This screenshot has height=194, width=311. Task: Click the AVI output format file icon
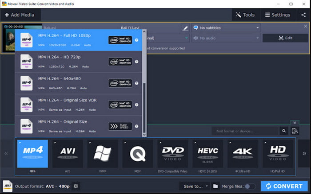pyautogui.click(x=8, y=186)
